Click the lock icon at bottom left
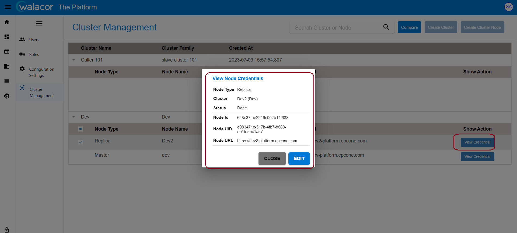 coord(7,230)
